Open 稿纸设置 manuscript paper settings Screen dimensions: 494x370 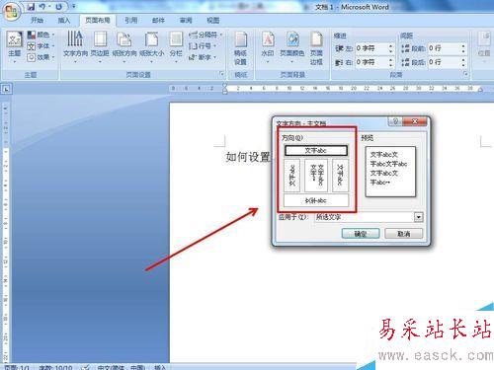click(241, 48)
